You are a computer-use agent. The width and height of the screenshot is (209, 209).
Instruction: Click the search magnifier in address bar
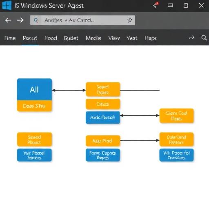(x=36, y=20)
